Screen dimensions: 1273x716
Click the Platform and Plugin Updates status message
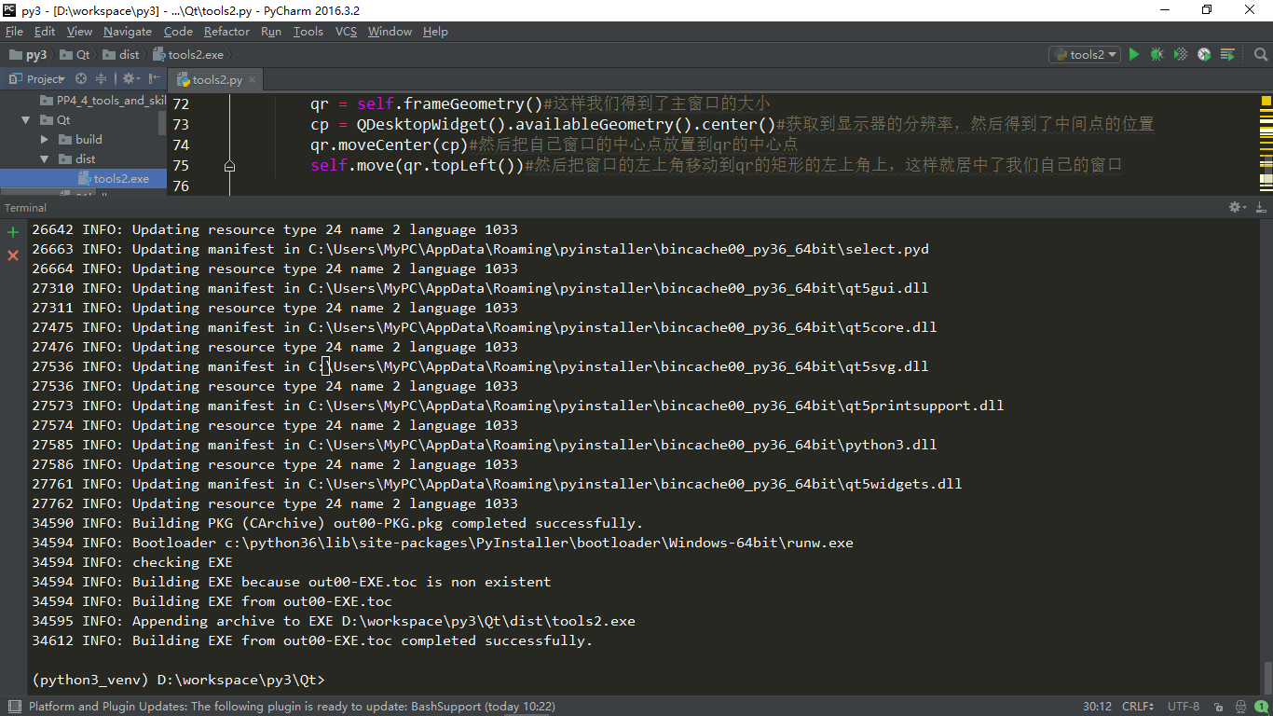pyautogui.click(x=292, y=707)
